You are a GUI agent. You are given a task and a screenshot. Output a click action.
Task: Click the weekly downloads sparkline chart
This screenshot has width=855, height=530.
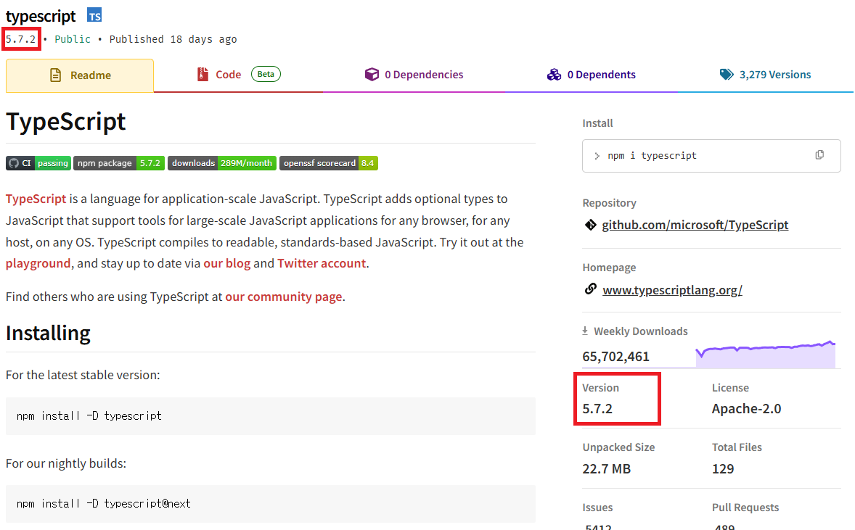[x=766, y=354]
